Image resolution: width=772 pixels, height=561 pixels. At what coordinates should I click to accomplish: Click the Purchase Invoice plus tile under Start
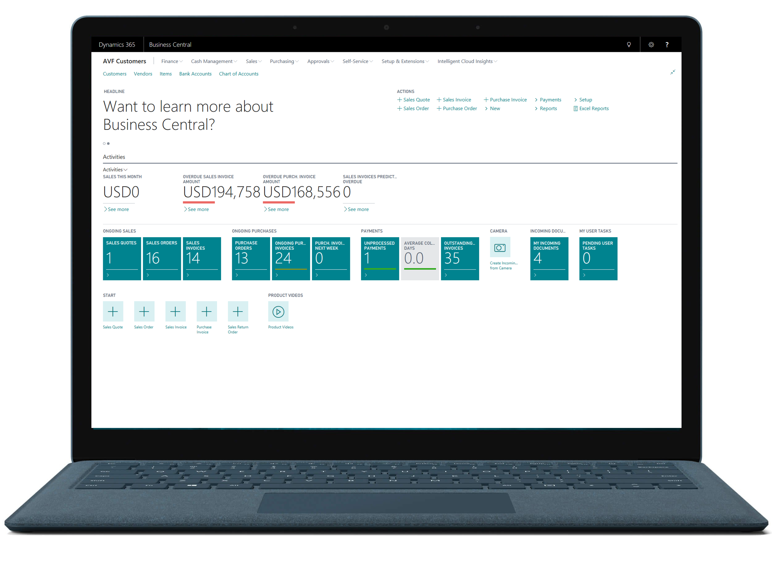(x=207, y=311)
